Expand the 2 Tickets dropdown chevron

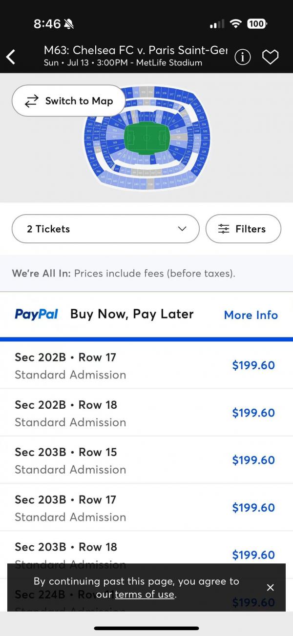(x=182, y=229)
